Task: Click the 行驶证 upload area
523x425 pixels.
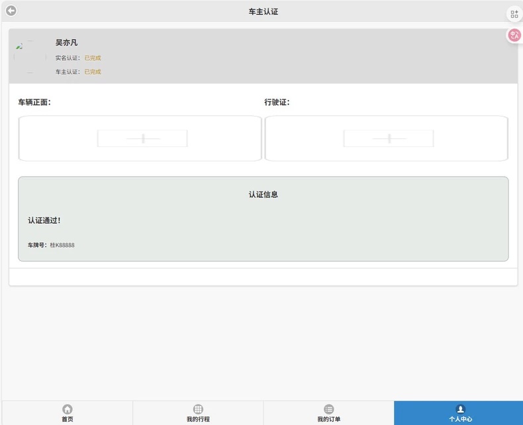Action: coord(386,138)
